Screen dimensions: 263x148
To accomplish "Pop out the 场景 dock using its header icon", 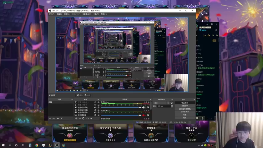I will point(72,99).
